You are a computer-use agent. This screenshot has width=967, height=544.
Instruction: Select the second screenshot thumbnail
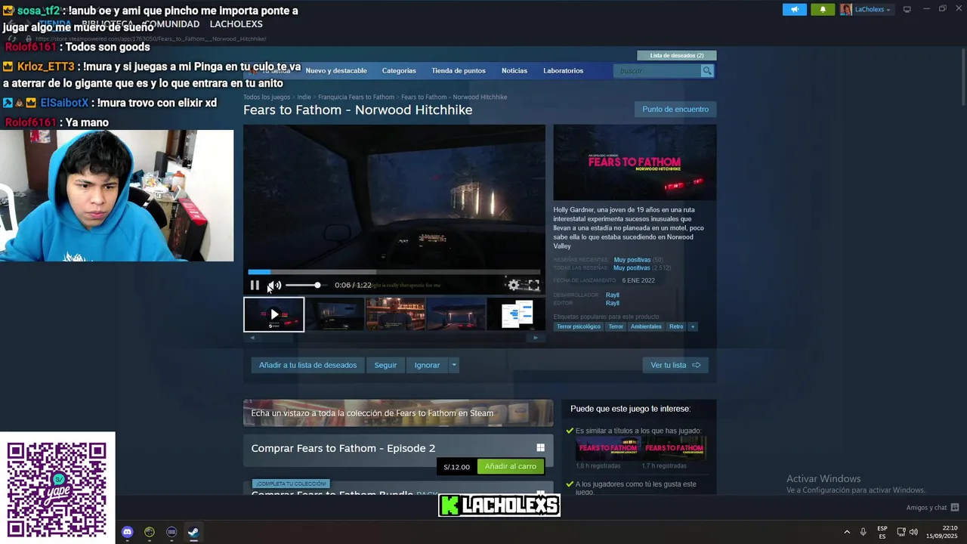pos(335,314)
